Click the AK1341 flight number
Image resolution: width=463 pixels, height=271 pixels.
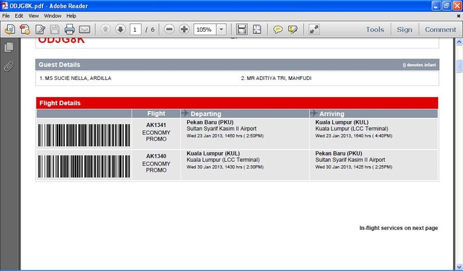tap(156, 125)
